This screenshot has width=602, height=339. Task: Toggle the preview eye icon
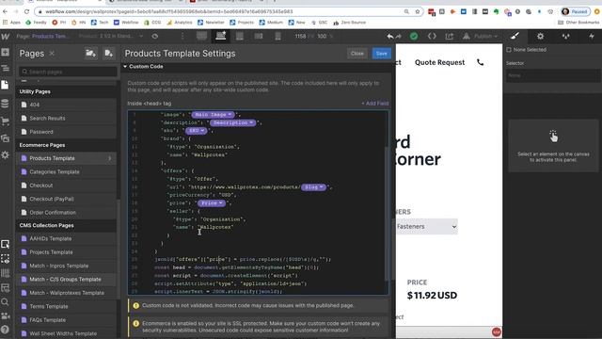[x=155, y=36]
